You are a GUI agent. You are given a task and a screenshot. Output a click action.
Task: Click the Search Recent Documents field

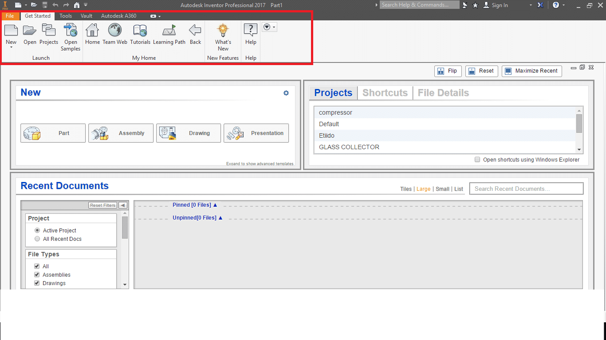click(x=526, y=188)
